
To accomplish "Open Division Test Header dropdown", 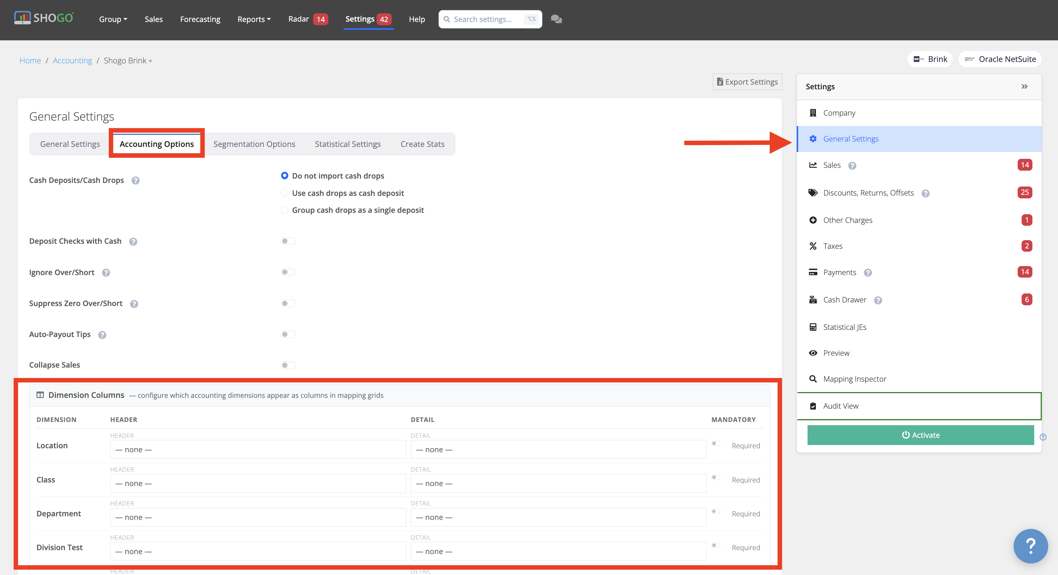I will pos(258,551).
